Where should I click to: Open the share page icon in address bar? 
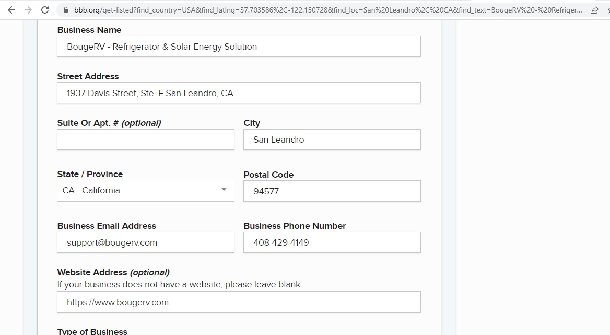[x=594, y=10]
